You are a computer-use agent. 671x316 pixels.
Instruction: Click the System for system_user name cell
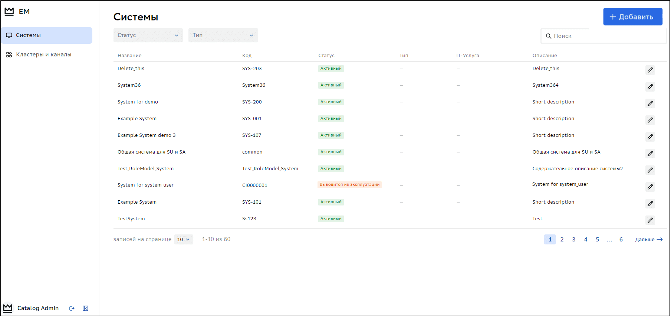click(x=145, y=185)
